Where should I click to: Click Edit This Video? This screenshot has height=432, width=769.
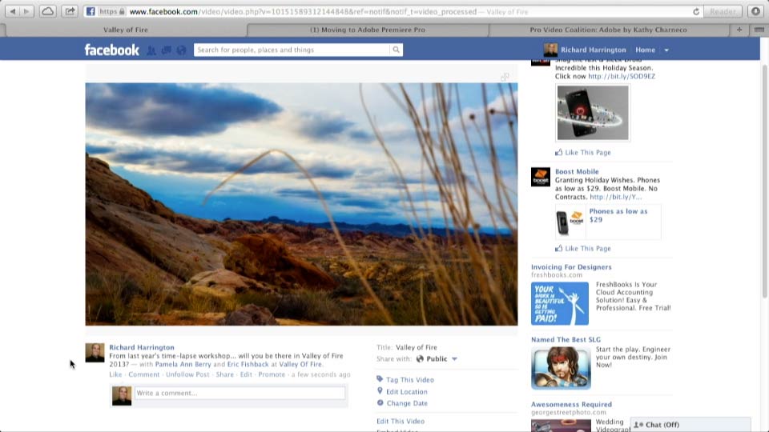pos(401,422)
